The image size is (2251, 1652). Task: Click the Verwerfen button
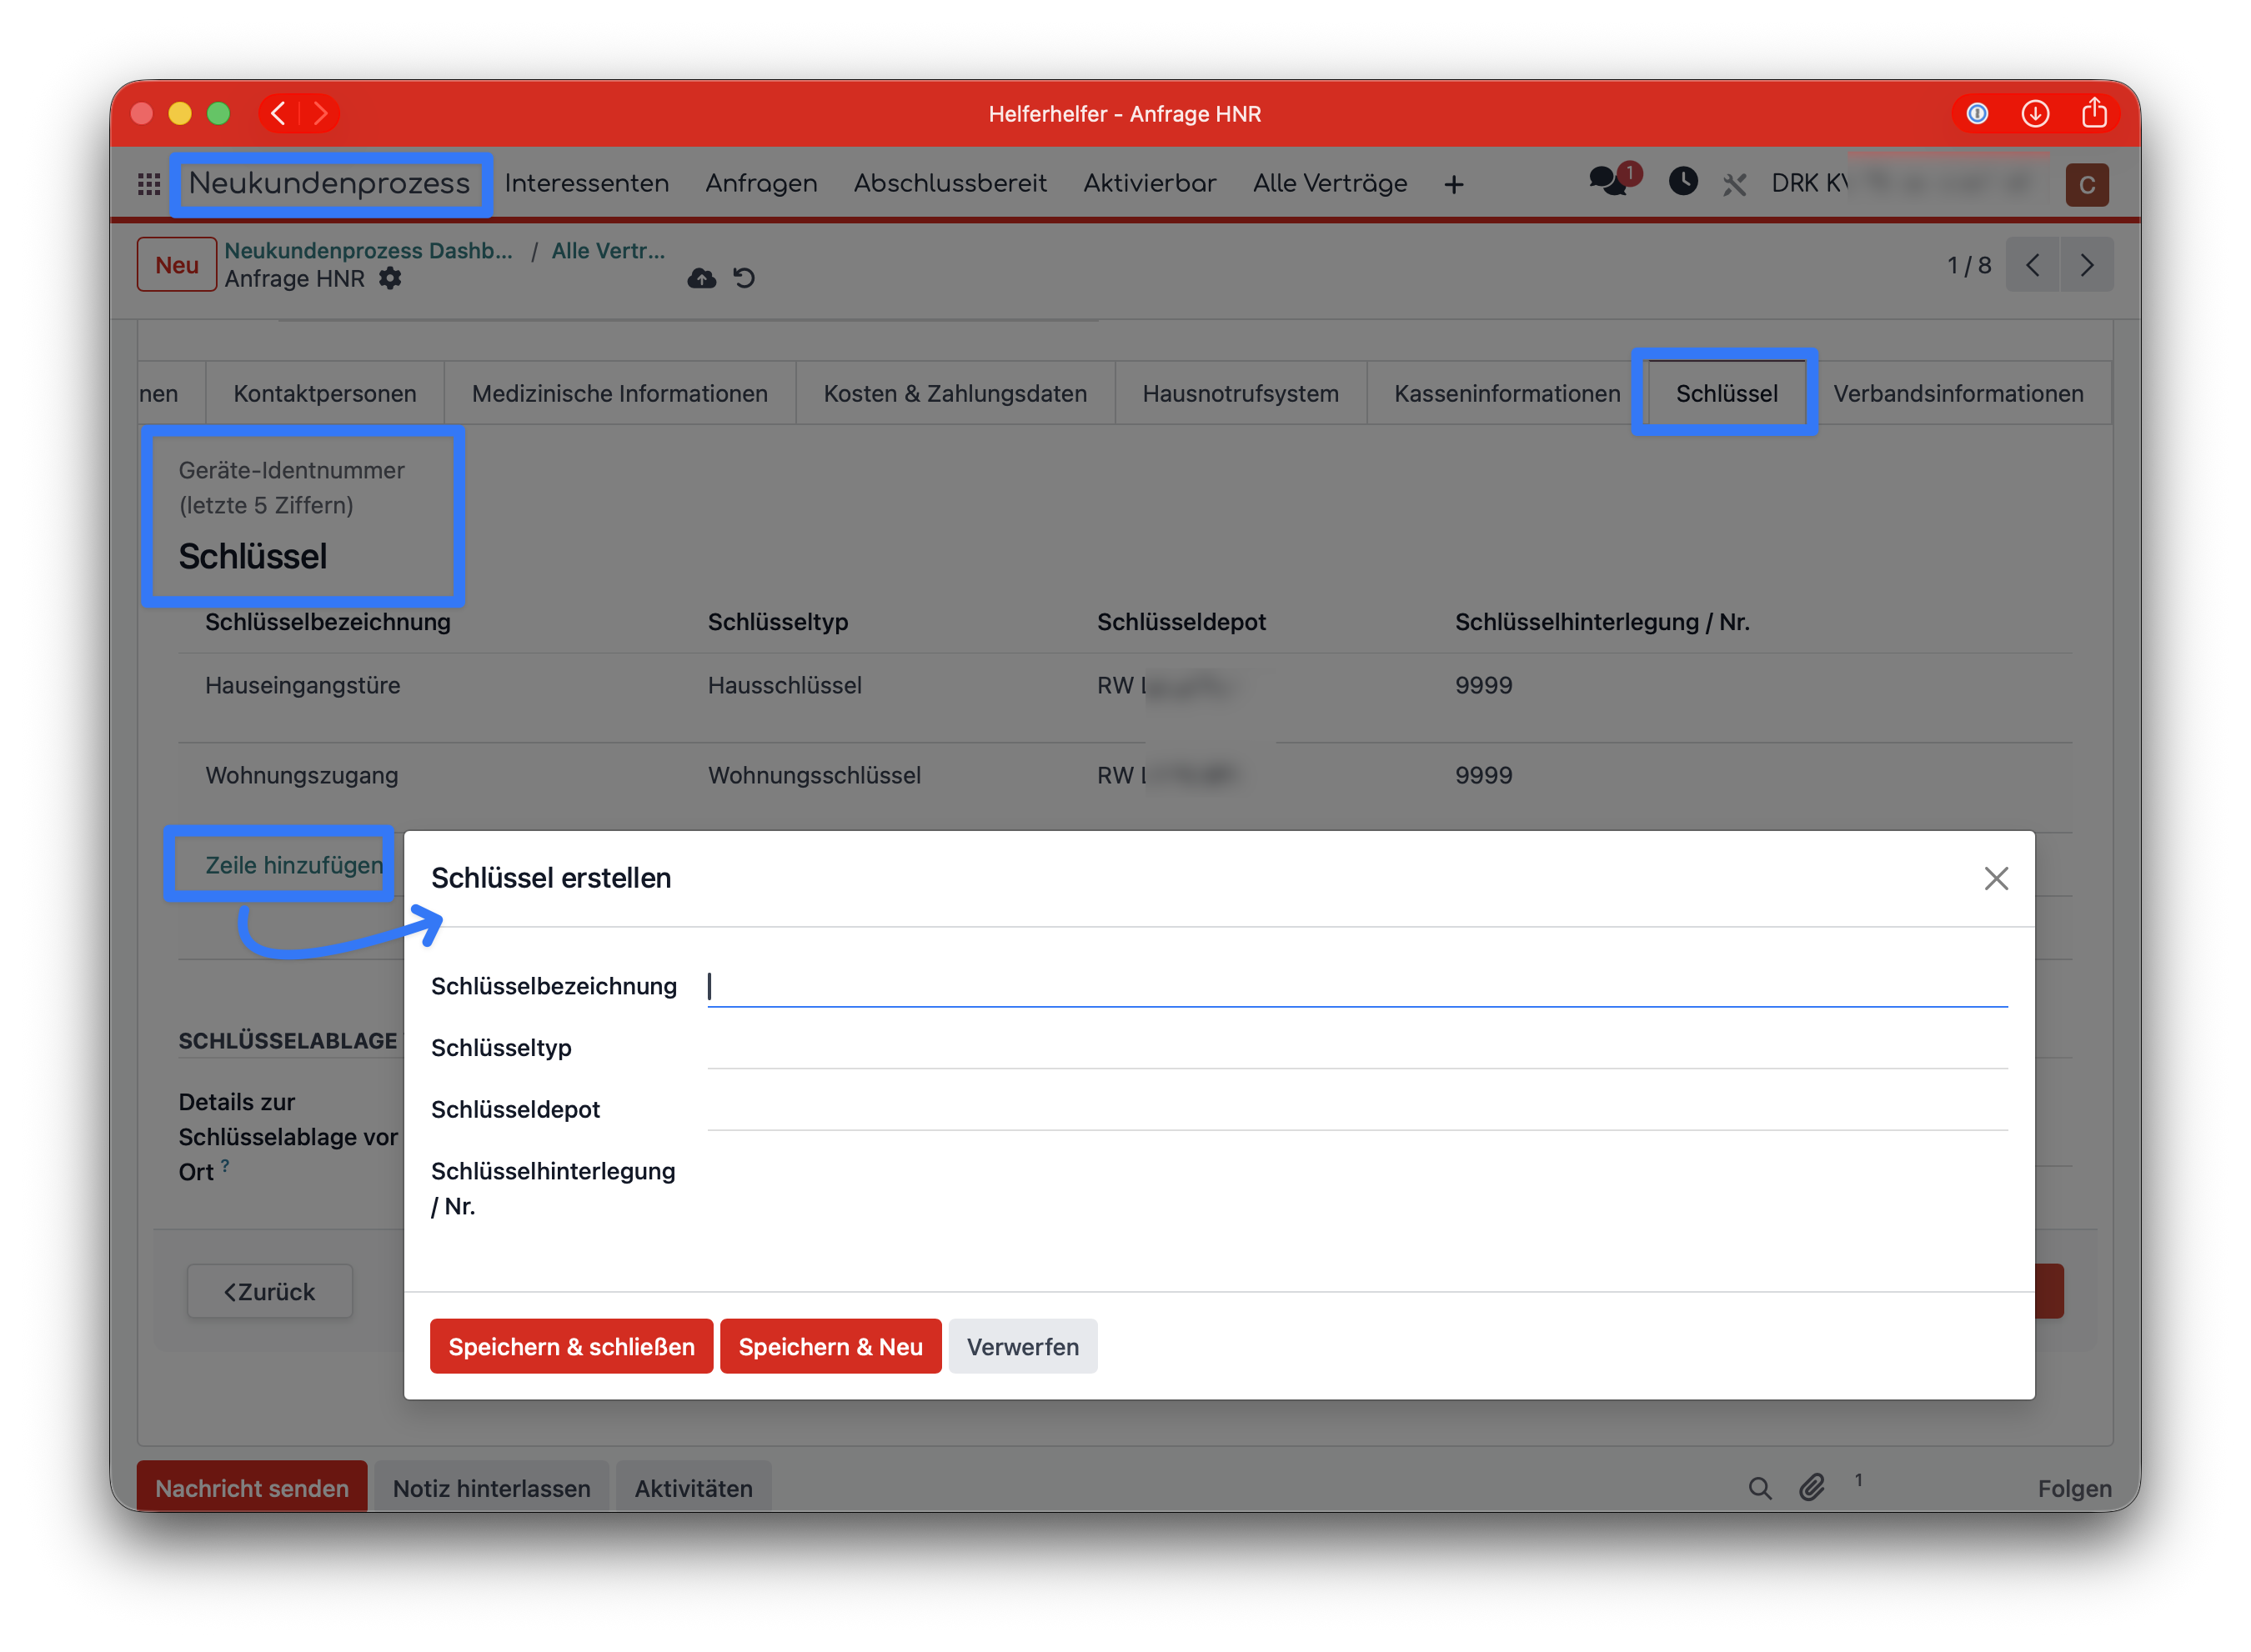(1022, 1347)
